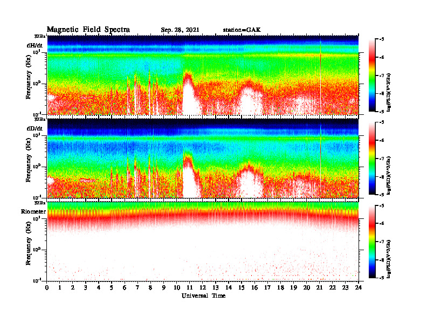The image size is (427, 330).
Task: Click inside the Riometer spectrogram plot
Action: point(203,242)
